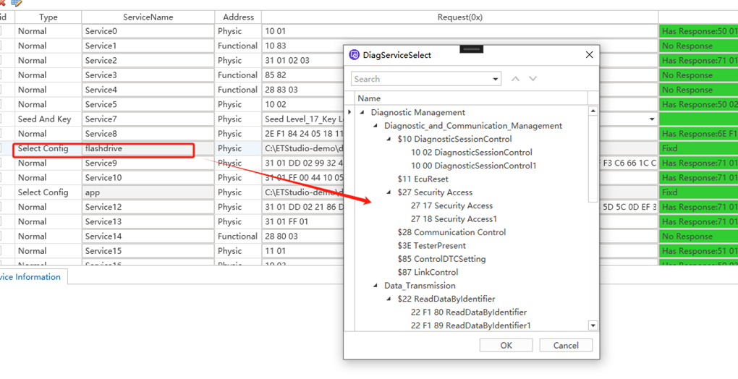Screen dimensions: 738x379
Task: Click the DiagServiceSelect dialog title icon
Action: (x=355, y=55)
